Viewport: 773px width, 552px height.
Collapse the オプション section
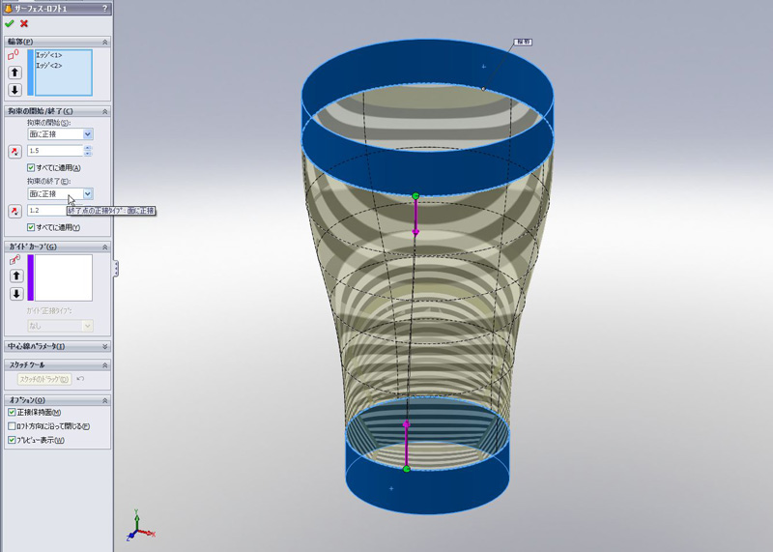coord(105,400)
